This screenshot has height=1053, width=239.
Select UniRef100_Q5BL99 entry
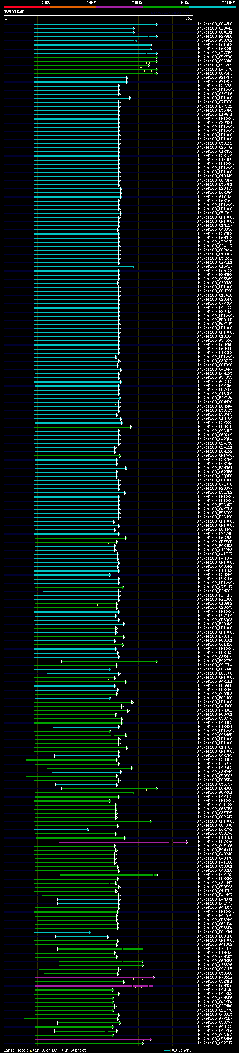214,143
